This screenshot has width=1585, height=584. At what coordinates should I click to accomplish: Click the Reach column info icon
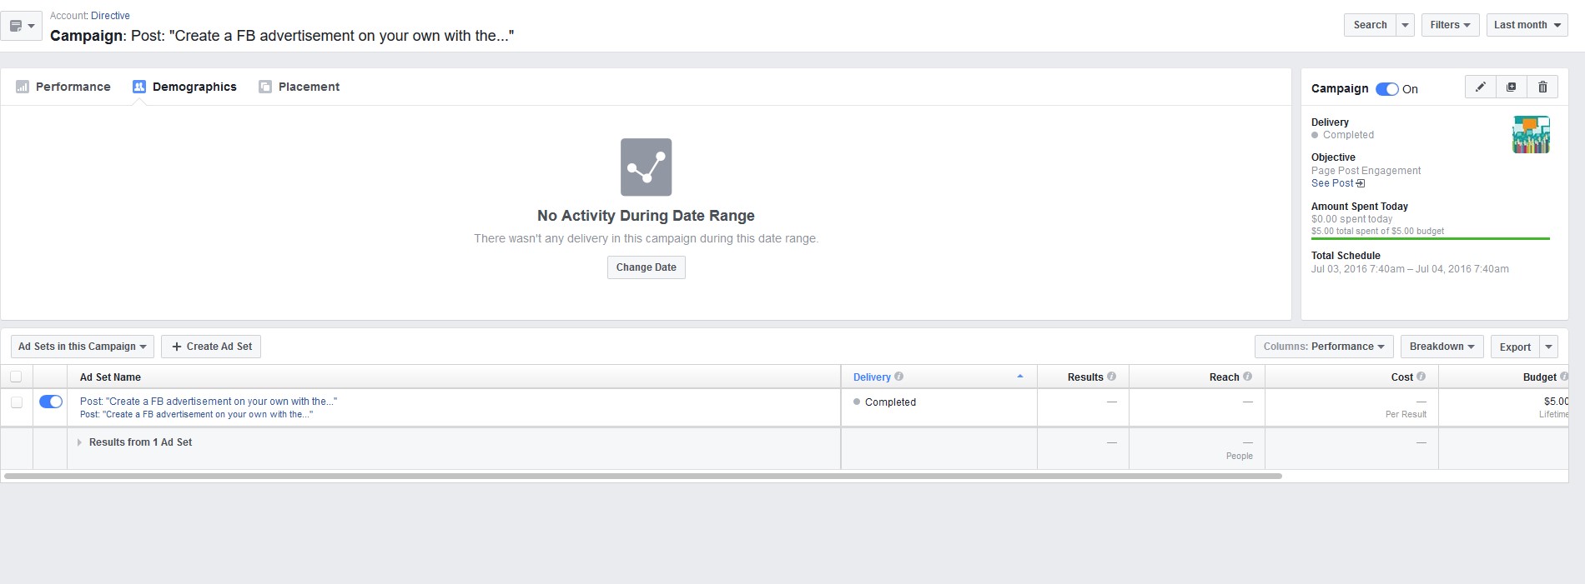[1247, 377]
